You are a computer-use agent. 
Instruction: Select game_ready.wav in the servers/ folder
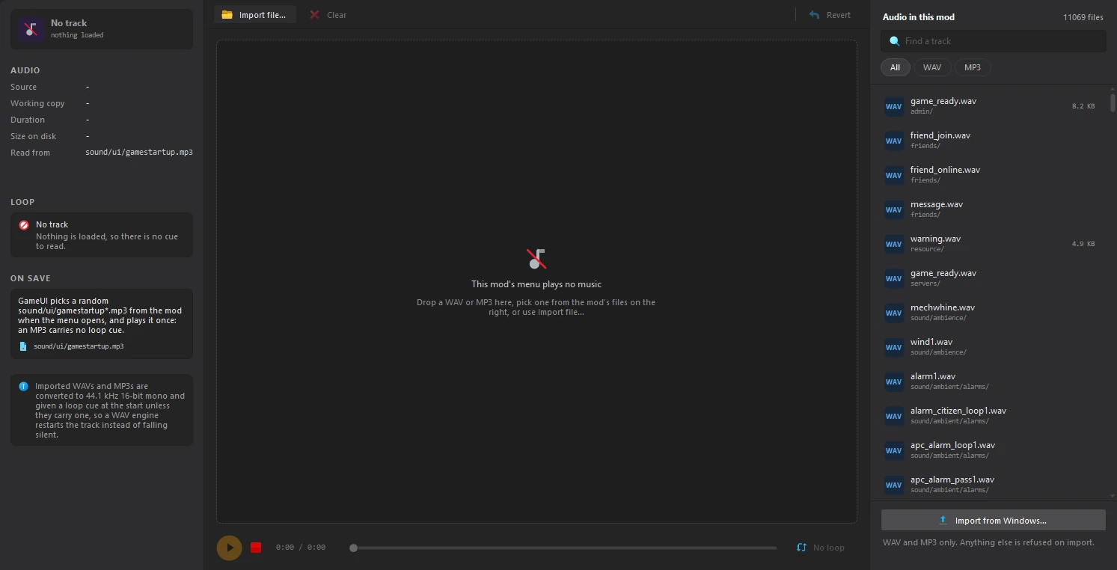(x=991, y=278)
